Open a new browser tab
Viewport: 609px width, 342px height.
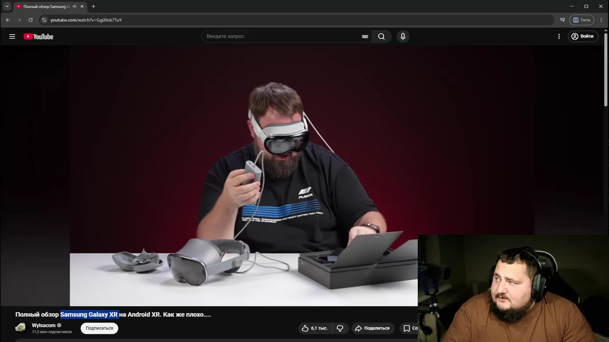tap(93, 7)
